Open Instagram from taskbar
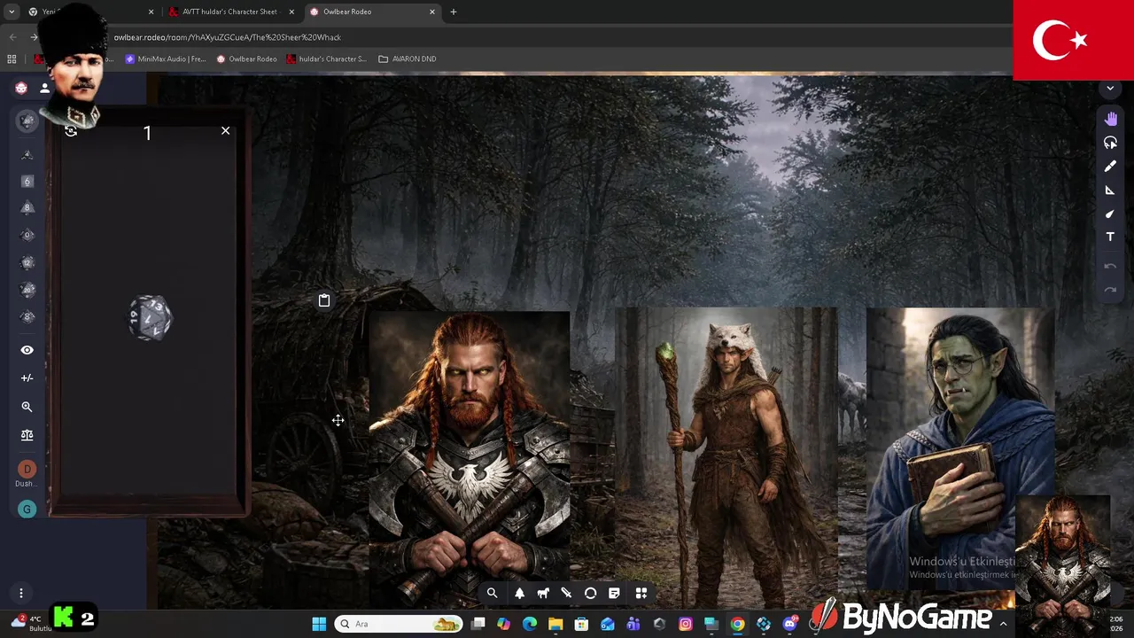The image size is (1134, 638). 685,624
